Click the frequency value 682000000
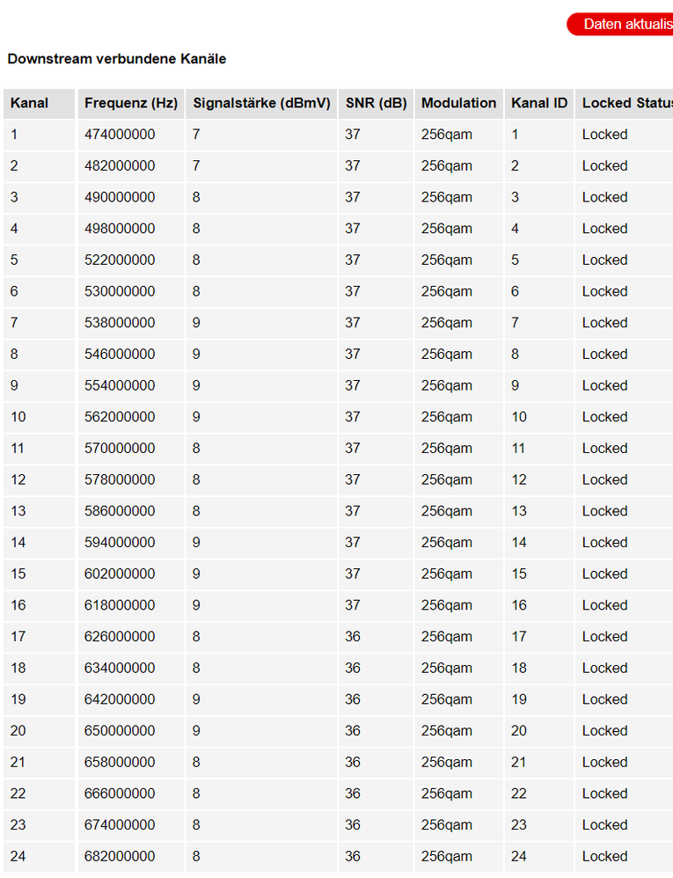This screenshot has width=673, height=878. [120, 856]
